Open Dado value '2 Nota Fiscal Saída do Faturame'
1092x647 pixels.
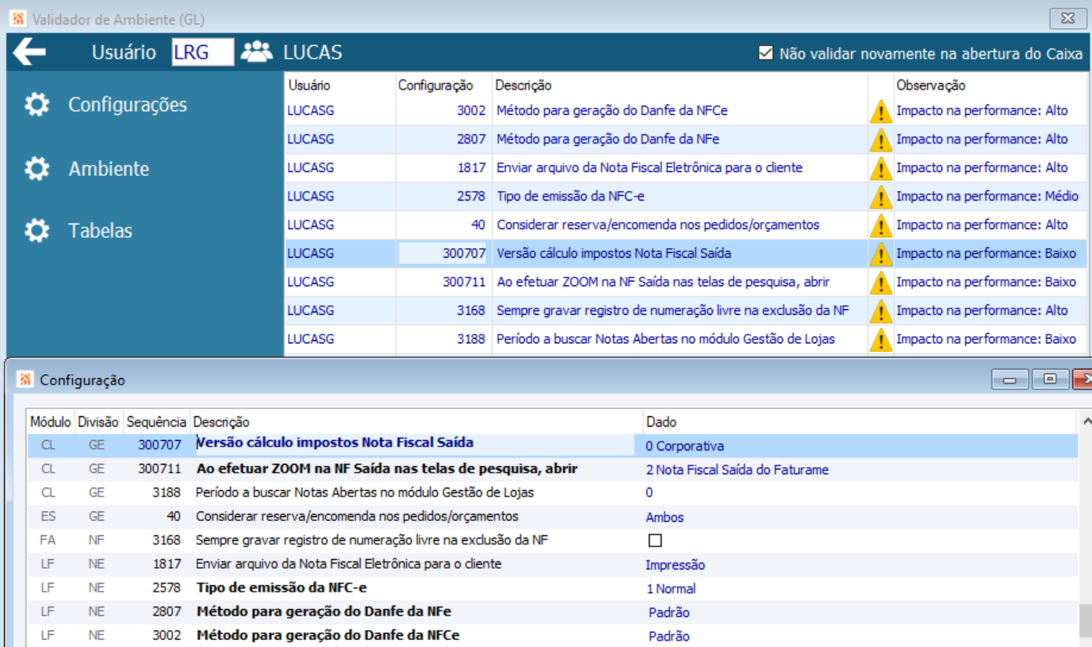737,469
